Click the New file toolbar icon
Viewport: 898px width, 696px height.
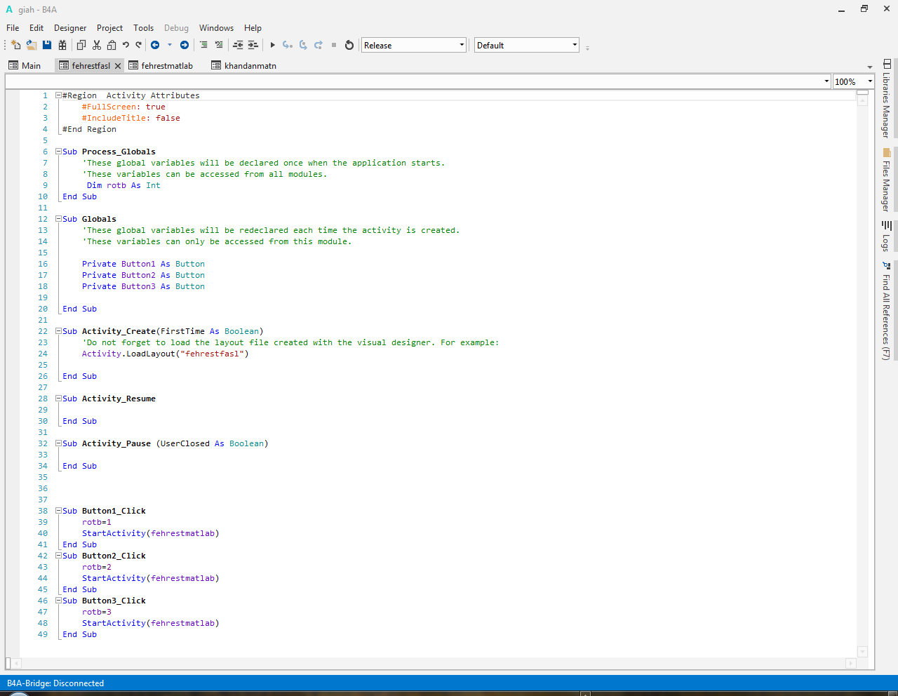[16, 45]
